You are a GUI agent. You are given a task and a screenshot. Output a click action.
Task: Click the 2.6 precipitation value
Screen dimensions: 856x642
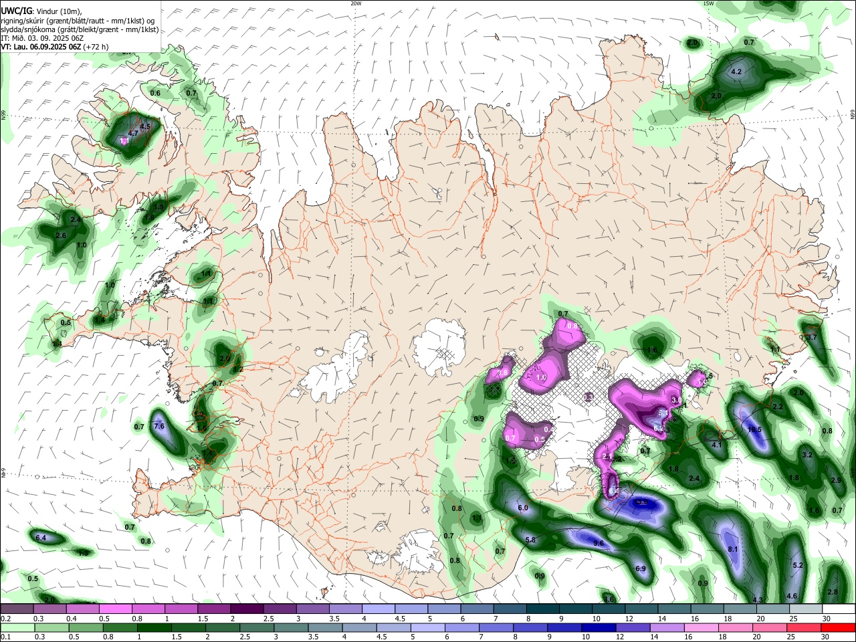pos(61,235)
